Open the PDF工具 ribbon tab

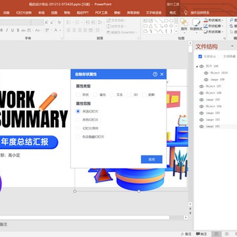pos(101,13)
